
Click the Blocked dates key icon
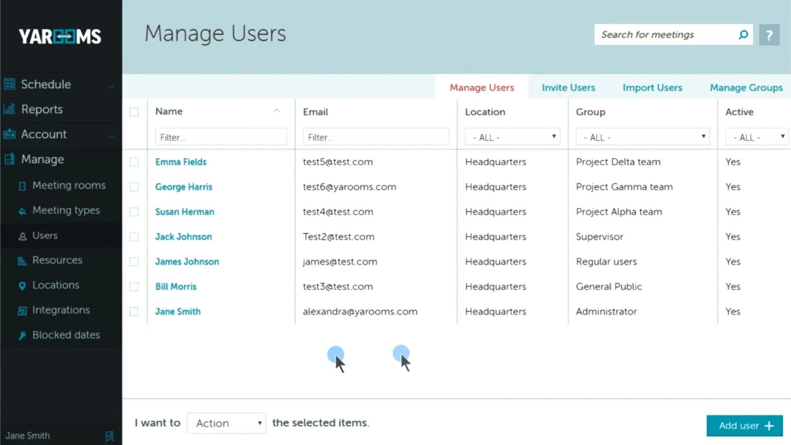22,335
